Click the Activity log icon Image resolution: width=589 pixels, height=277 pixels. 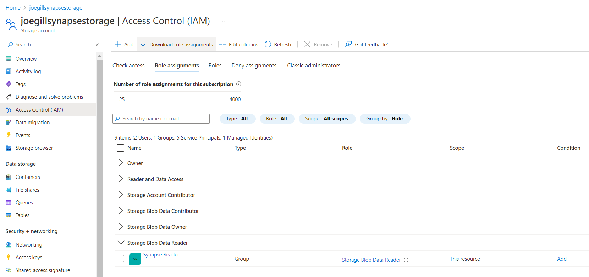pos(9,72)
